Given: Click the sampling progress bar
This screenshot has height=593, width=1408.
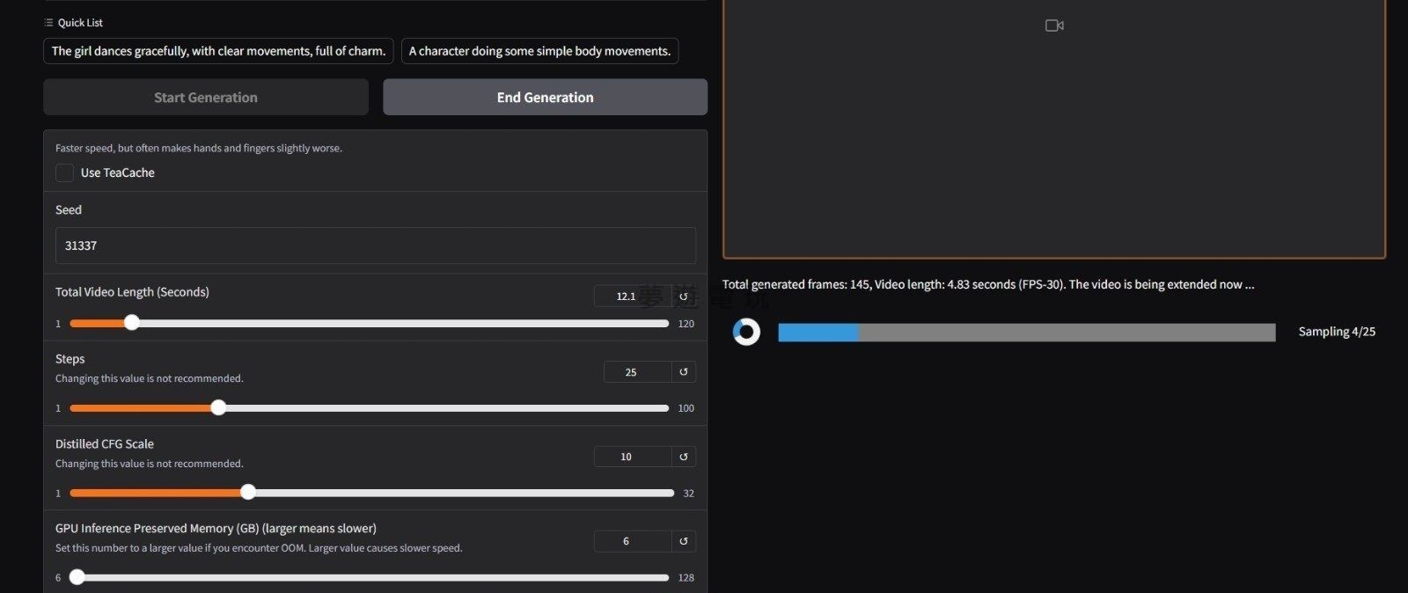Looking at the screenshot, I should 1026,332.
